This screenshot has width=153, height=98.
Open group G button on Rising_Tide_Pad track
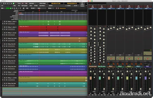click(x=7, y=63)
